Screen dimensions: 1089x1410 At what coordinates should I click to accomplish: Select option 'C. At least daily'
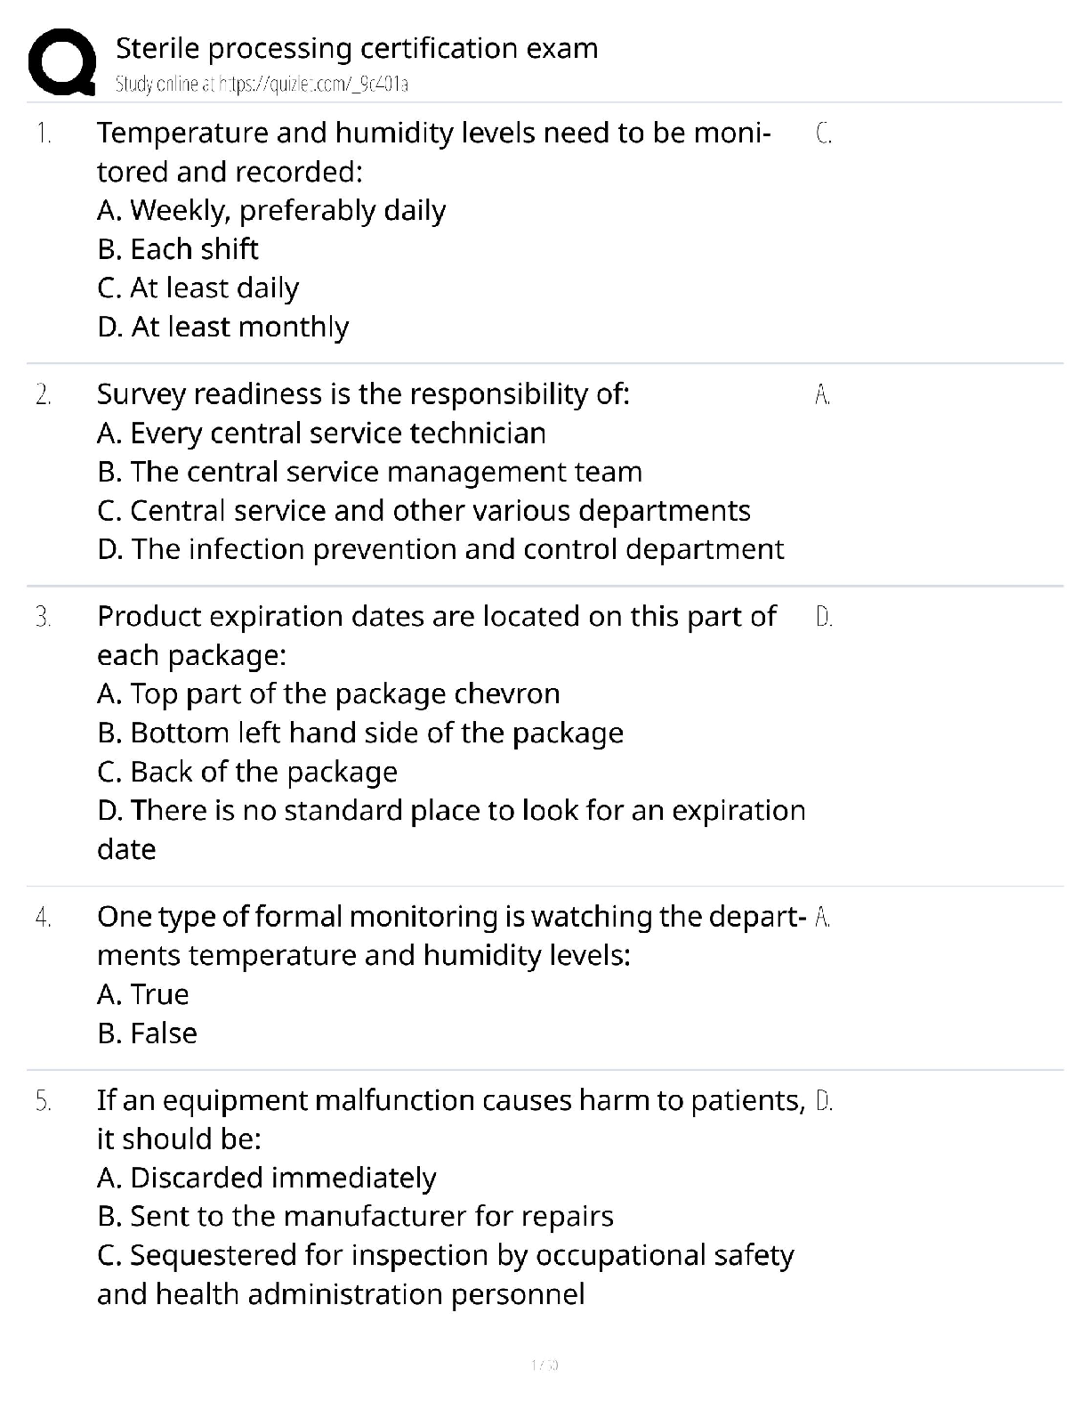click(198, 288)
